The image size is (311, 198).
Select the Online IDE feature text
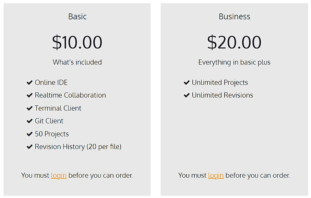pos(51,82)
